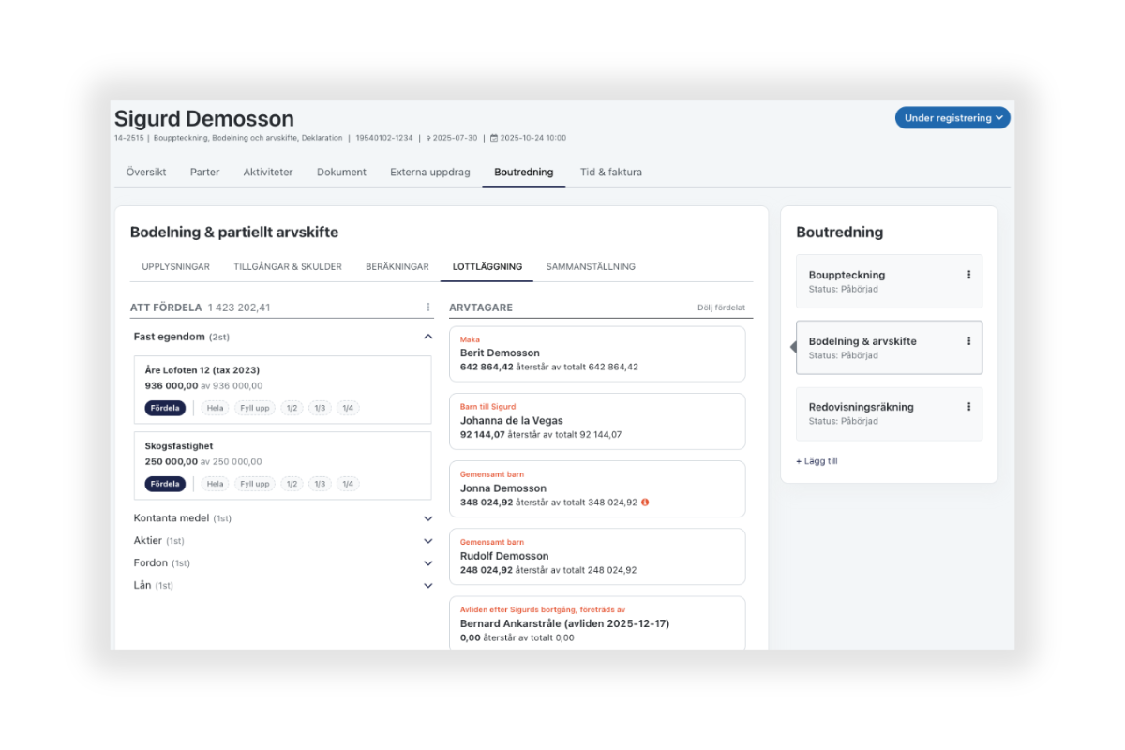Select Hela chip for Åre Lofoten 12
Image resolution: width=1125 pixels, height=750 pixels.
(216, 408)
